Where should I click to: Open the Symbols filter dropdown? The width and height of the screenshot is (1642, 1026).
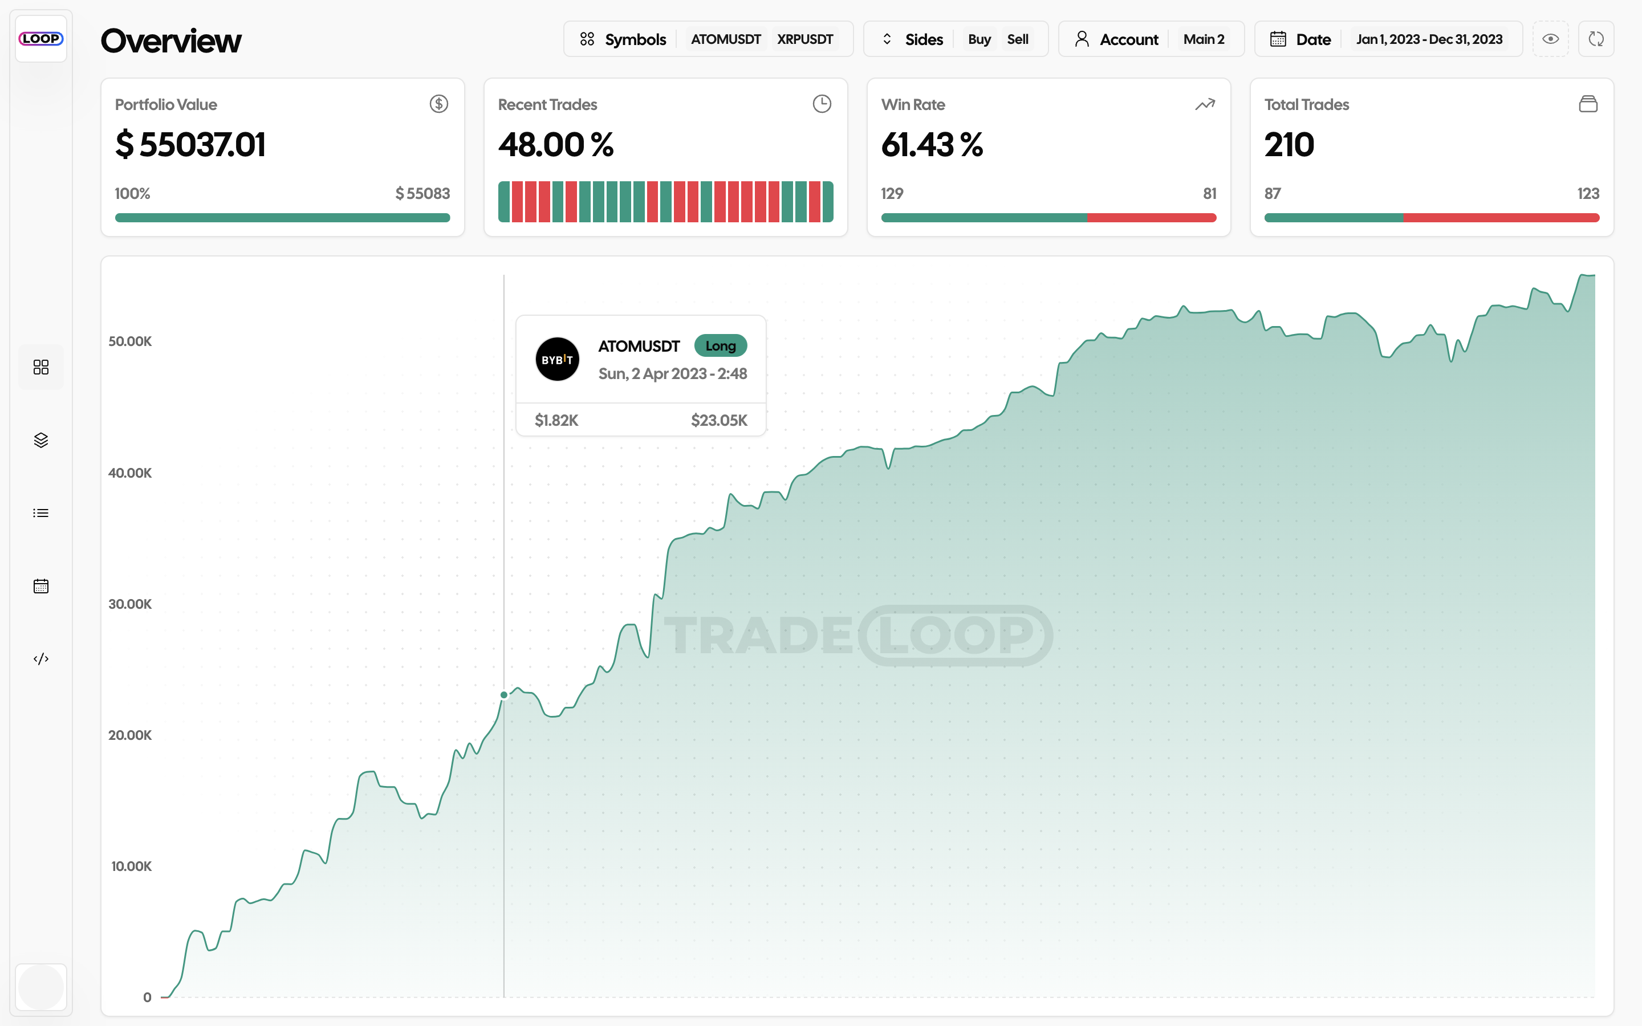[624, 39]
